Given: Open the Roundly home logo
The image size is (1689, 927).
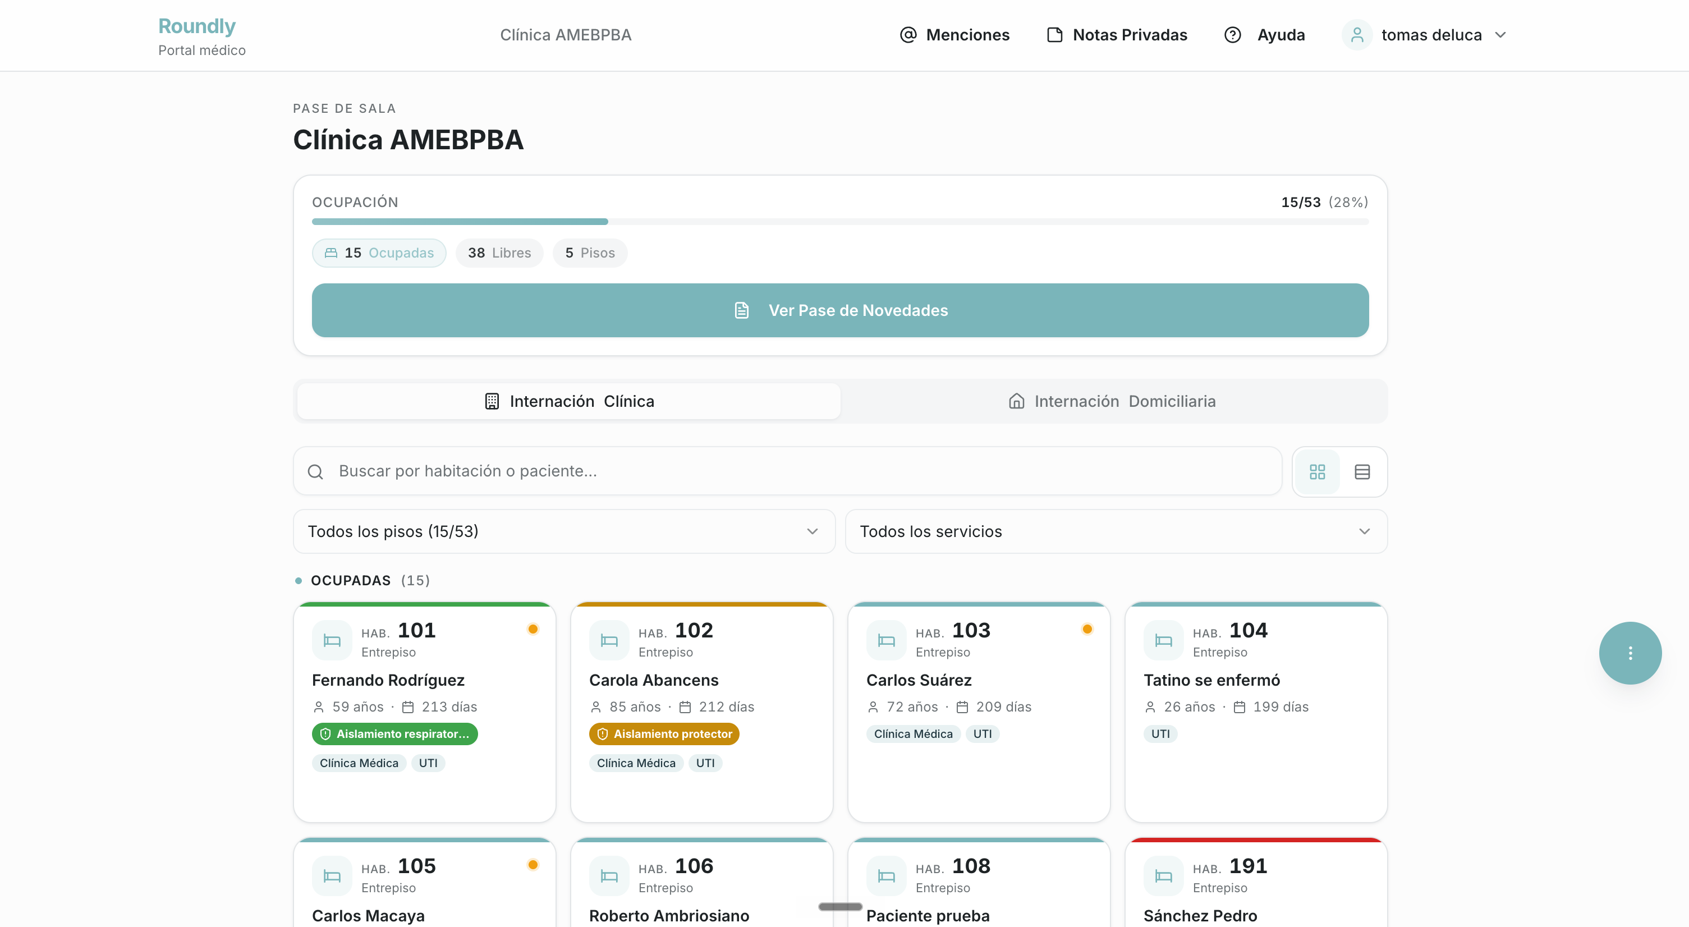Looking at the screenshot, I should tap(197, 26).
